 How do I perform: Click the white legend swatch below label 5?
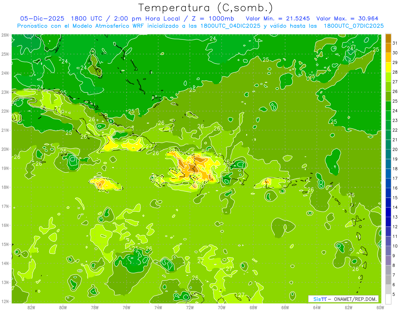[388, 299]
